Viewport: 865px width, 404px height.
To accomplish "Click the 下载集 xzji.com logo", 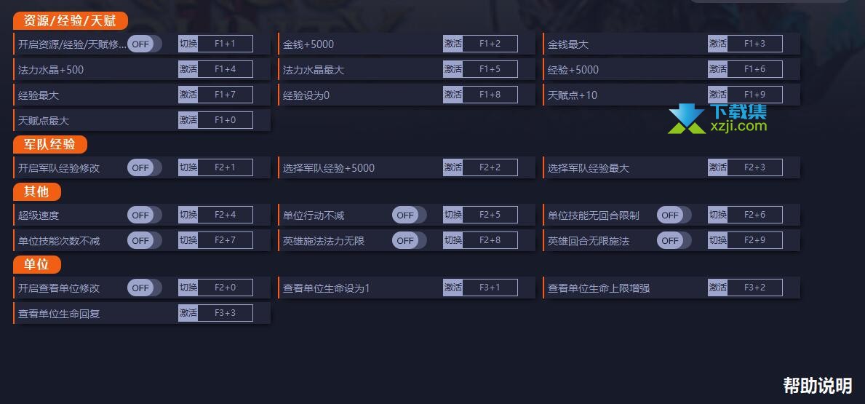I will pyautogui.click(x=717, y=119).
